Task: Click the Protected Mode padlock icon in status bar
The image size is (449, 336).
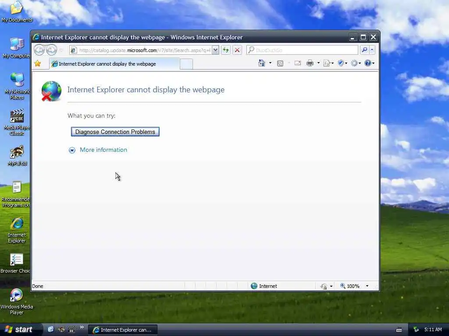Action: [x=324, y=286]
